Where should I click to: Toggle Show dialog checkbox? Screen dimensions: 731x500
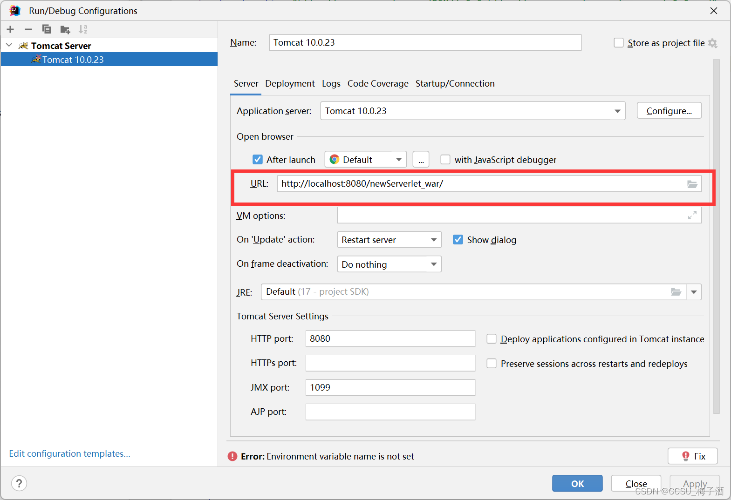[458, 240]
